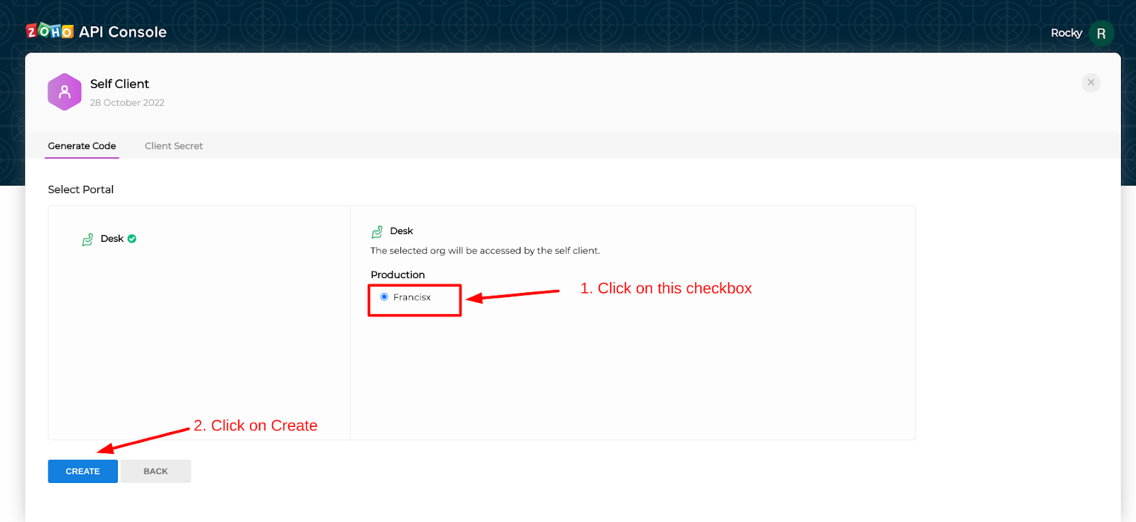Click the Francisx org name label
Viewport: 1136px width, 522px height.
tap(412, 297)
